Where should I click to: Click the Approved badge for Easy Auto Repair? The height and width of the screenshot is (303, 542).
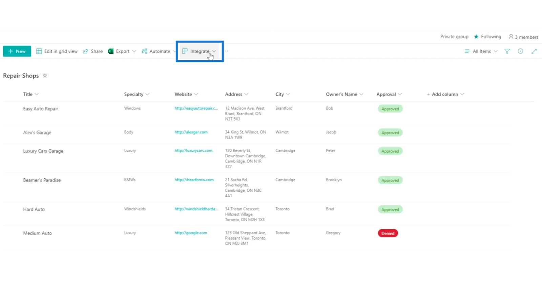[x=390, y=109]
